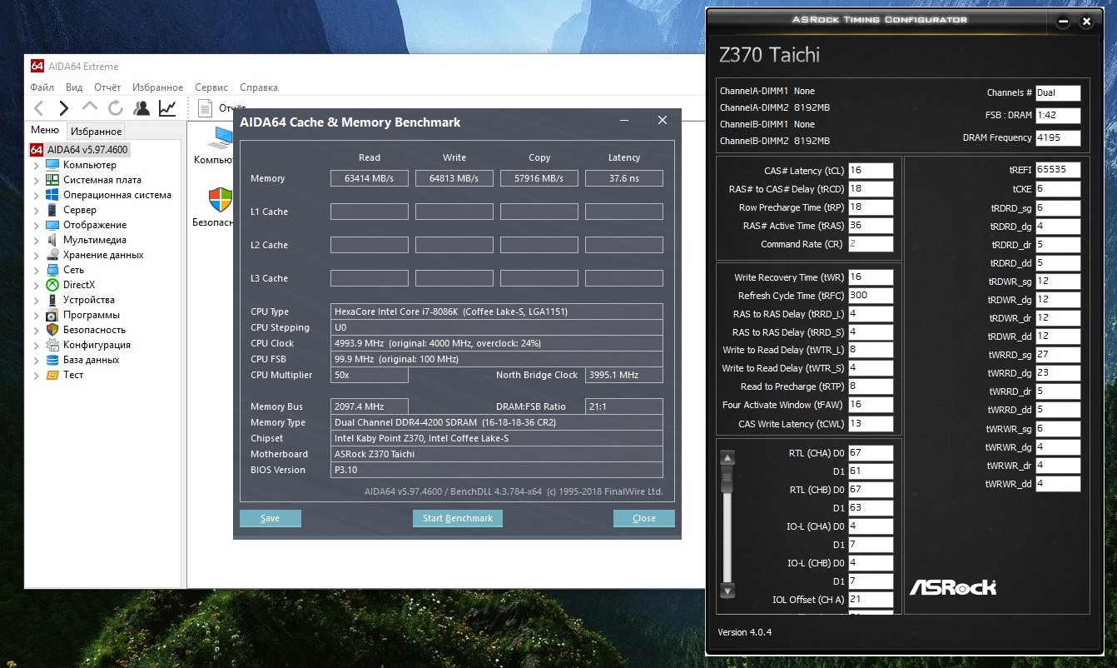
Task: Click the DRAM Frequency field showing 4195
Action: (x=1058, y=137)
